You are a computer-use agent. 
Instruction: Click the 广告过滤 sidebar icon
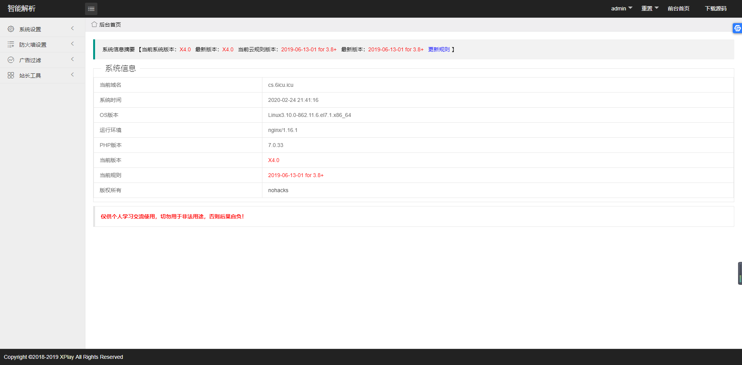tap(11, 60)
